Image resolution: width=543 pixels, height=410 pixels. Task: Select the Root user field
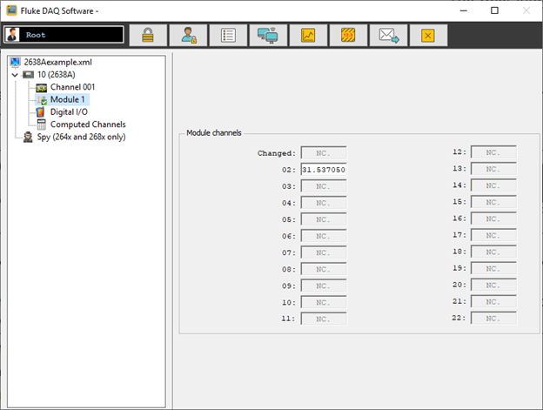pos(64,35)
